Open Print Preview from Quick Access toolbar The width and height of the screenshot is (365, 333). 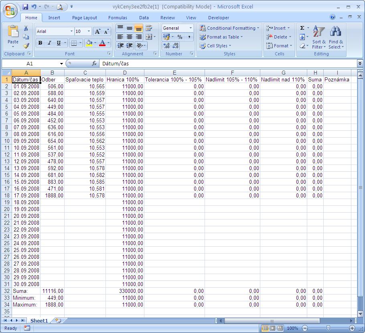pyautogui.click(x=60, y=7)
